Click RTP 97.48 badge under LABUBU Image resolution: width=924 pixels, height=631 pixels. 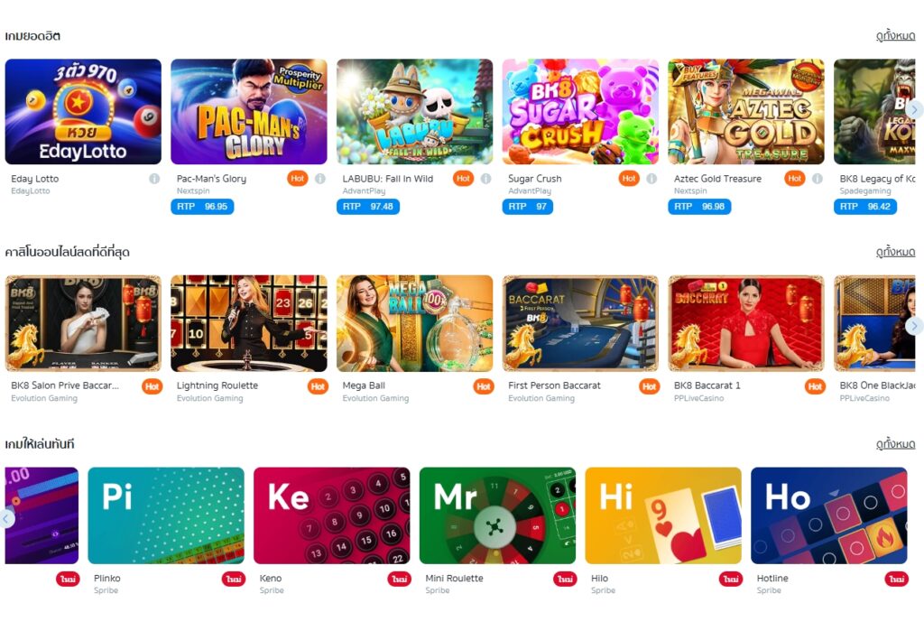(x=368, y=207)
